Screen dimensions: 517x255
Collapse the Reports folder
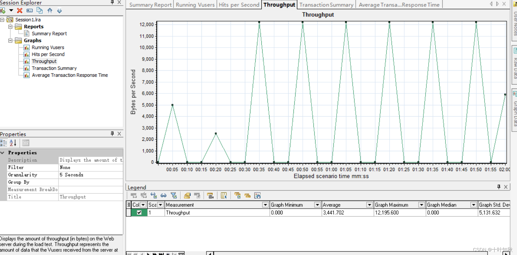point(10,27)
